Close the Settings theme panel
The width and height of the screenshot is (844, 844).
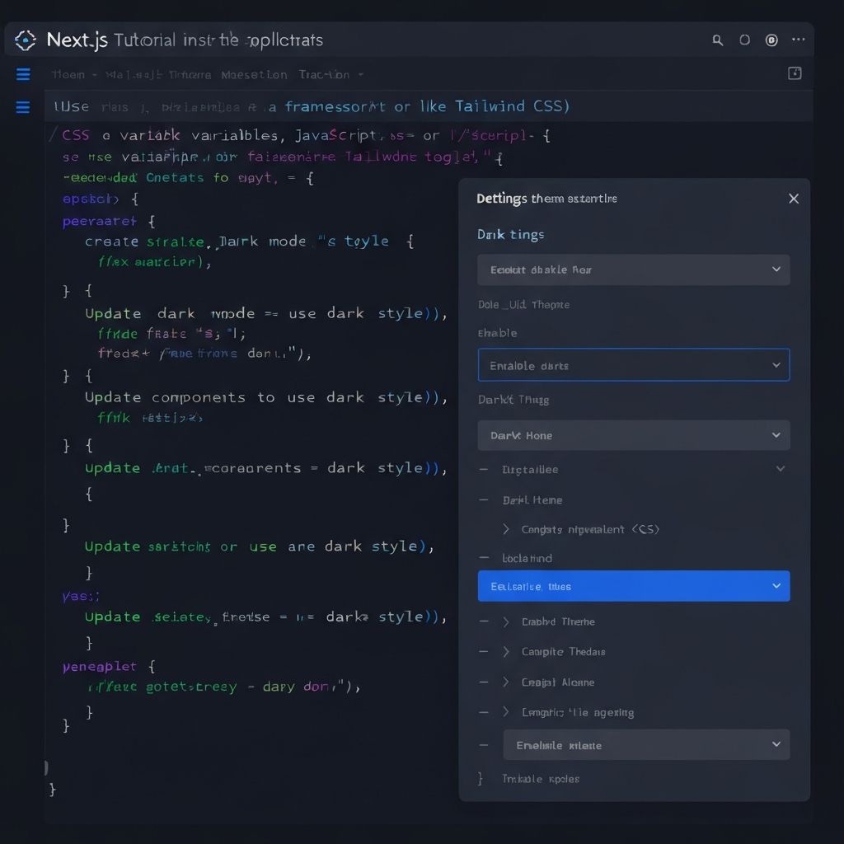[793, 198]
